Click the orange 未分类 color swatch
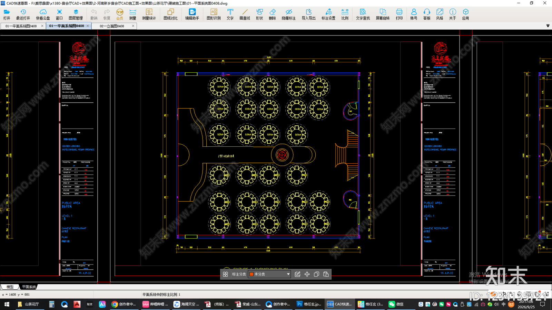The width and height of the screenshot is (552, 310). tap(252, 274)
